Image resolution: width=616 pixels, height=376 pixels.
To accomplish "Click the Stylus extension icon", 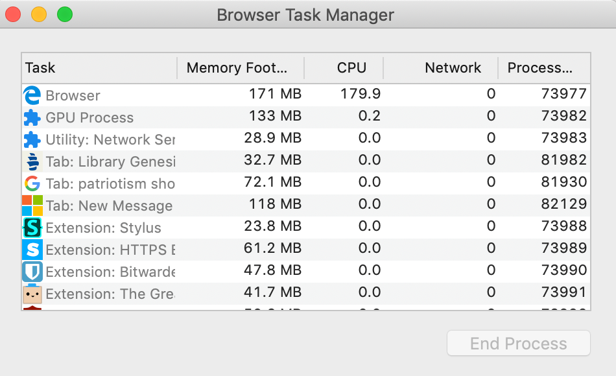I will click(30, 228).
